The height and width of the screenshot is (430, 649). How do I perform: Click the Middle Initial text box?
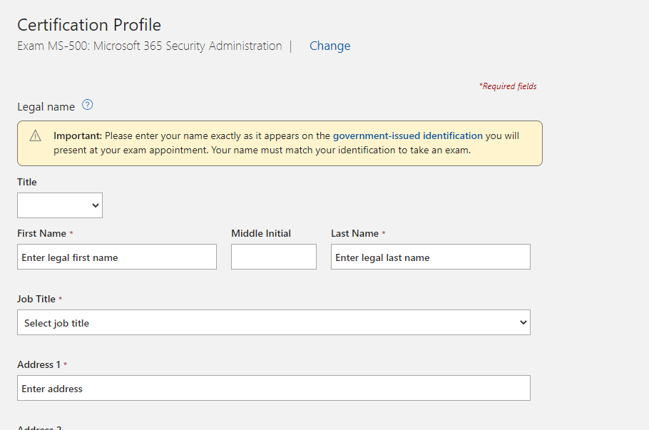coord(273,257)
